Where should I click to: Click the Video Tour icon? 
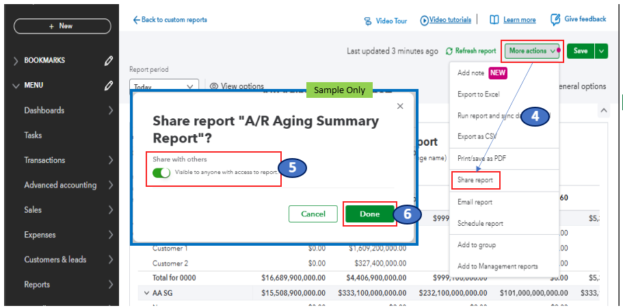368,21
